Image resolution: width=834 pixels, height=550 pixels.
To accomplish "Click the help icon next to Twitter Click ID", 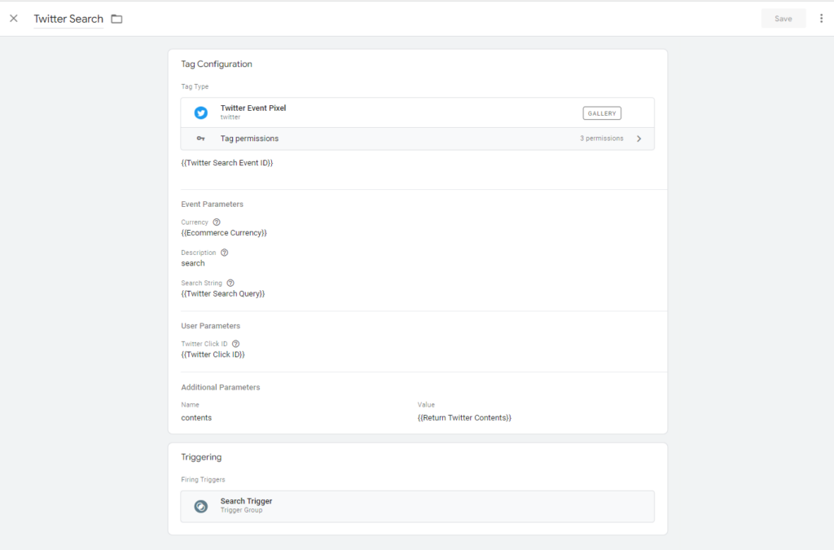I will point(235,344).
